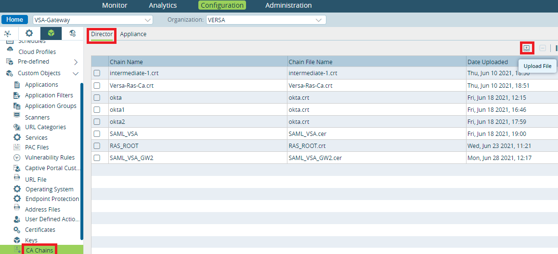The image size is (558, 254).
Task: Open the Keys item in the tree
Action: (x=31, y=240)
